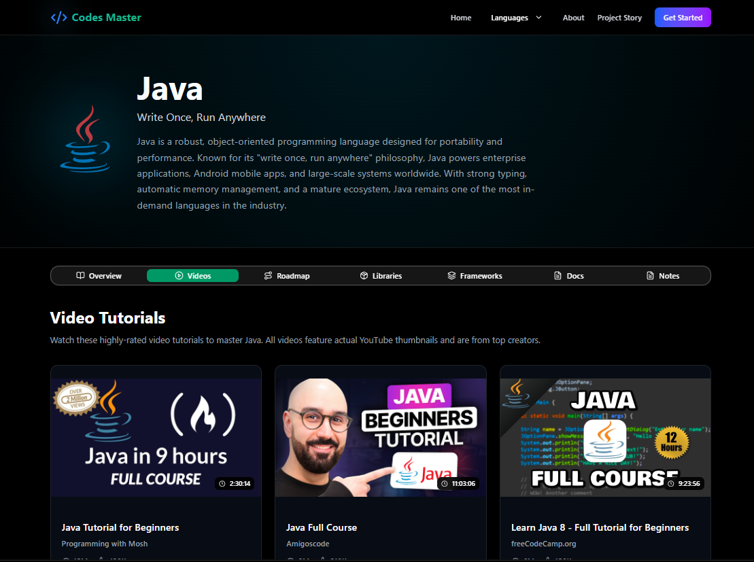Select the Videos tab

pyautogui.click(x=192, y=275)
